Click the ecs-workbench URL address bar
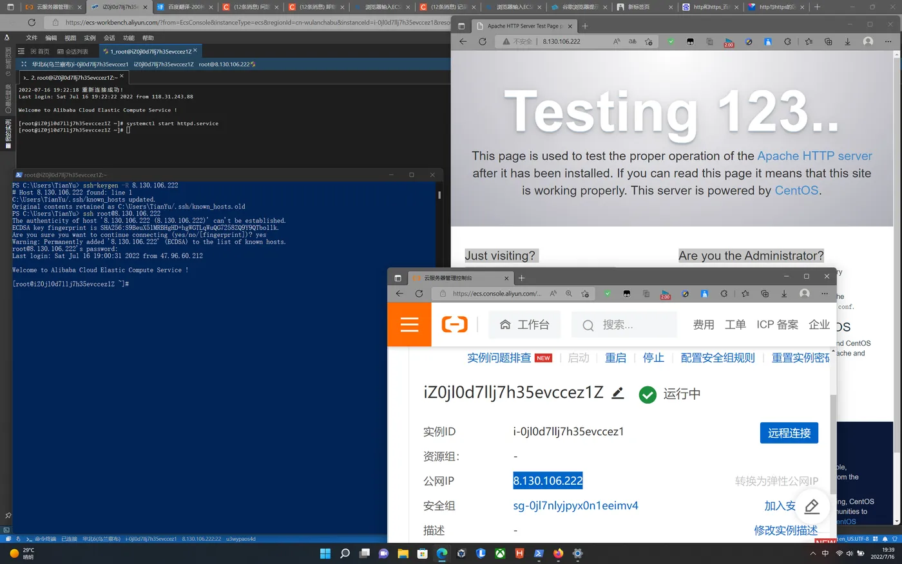The image size is (902, 564). click(x=258, y=23)
